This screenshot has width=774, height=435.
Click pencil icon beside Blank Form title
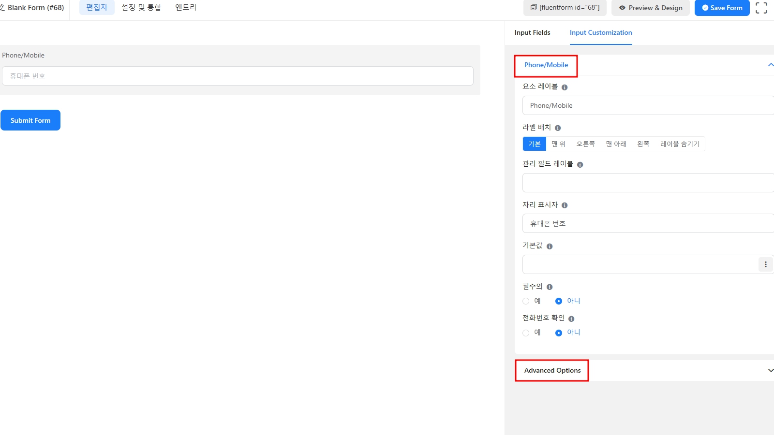coord(2,8)
